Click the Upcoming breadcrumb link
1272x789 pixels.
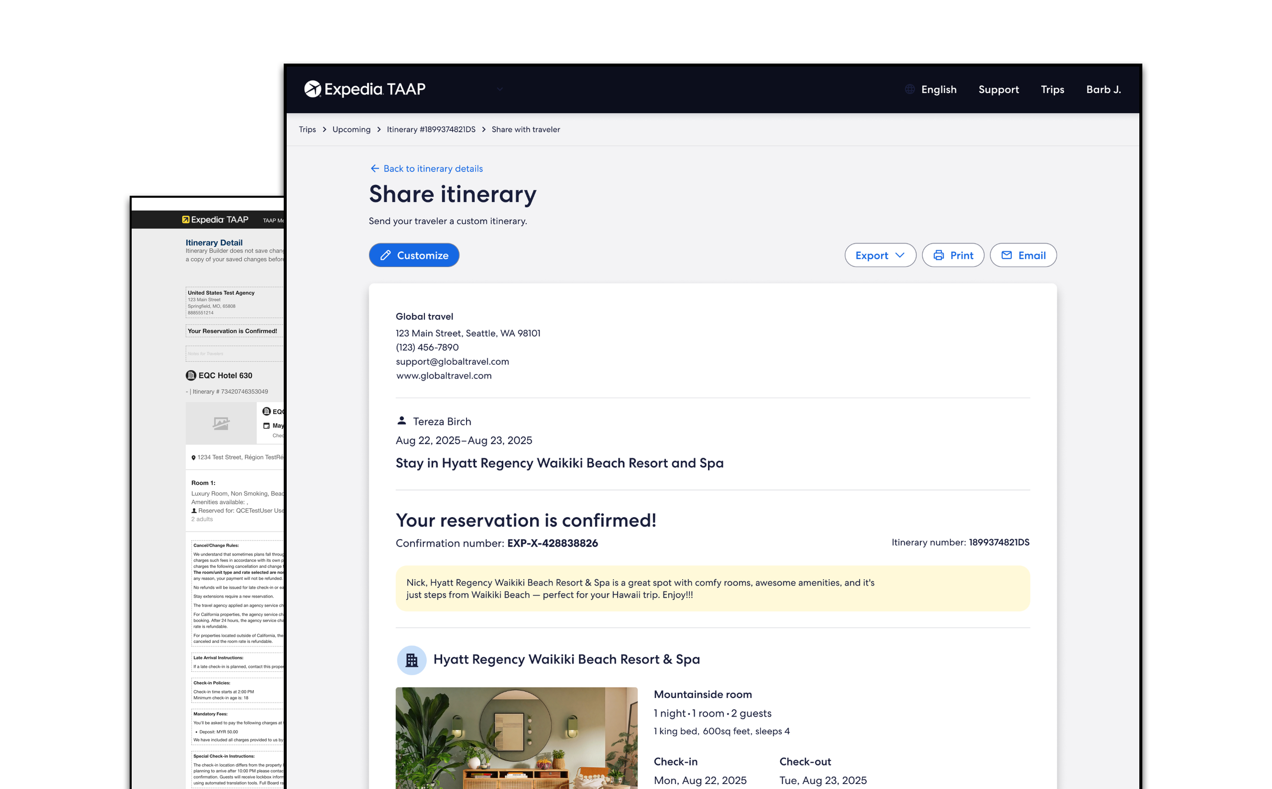point(351,129)
